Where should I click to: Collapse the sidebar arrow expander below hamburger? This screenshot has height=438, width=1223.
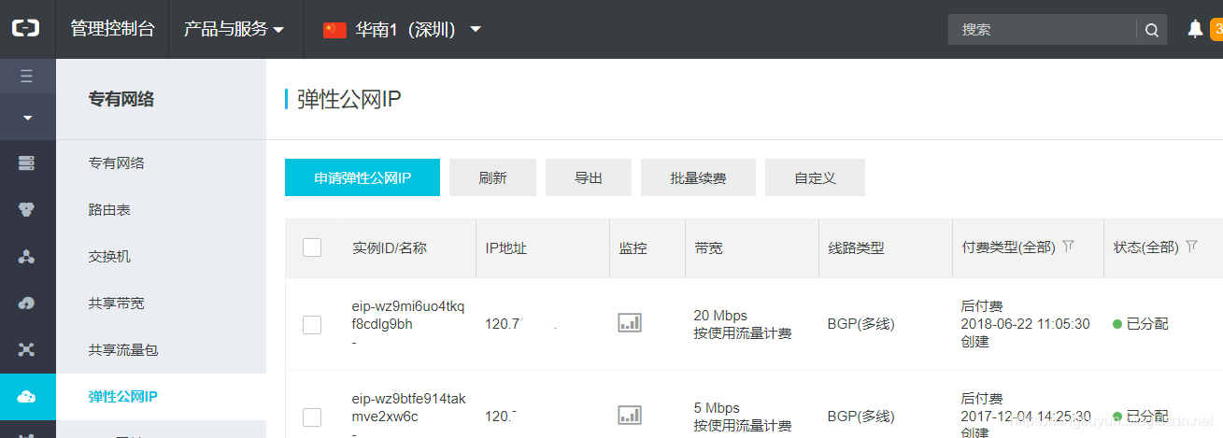[x=27, y=118]
